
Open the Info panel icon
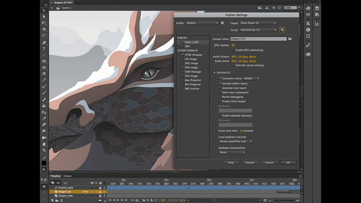308,30
